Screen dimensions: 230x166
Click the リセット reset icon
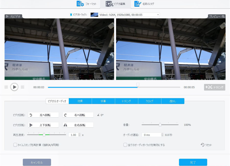pos(203,145)
